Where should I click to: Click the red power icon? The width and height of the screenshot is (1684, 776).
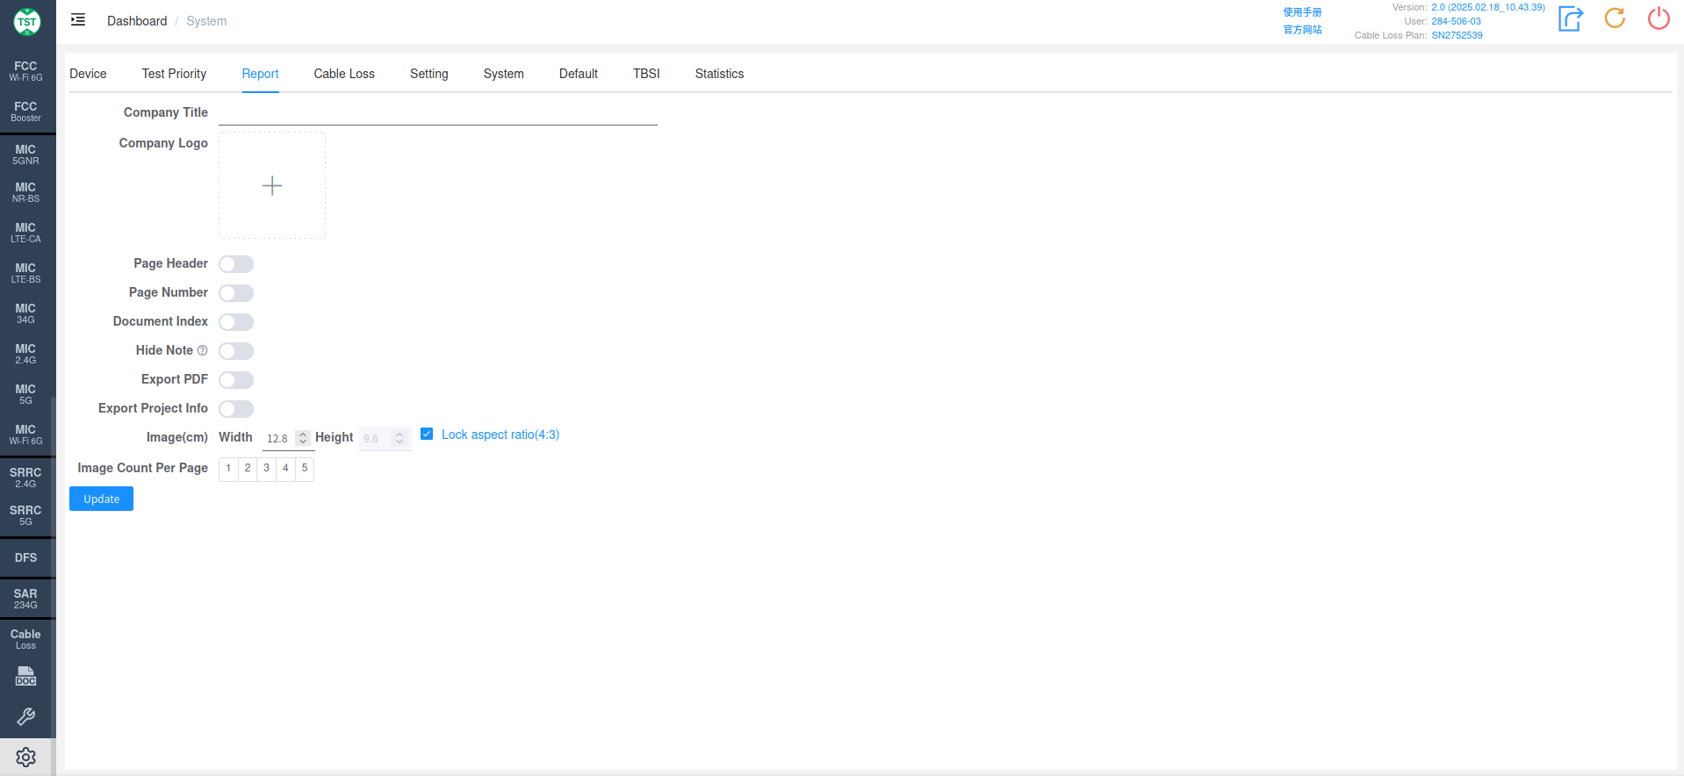(1659, 18)
